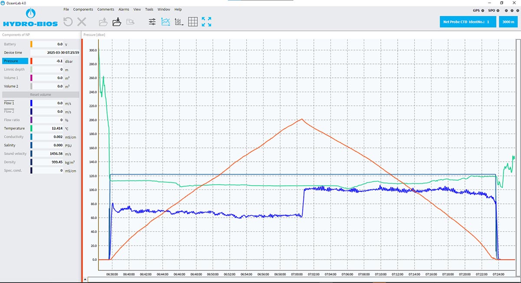
Task: Click the settings sliders toolbar icon
Action: pyautogui.click(x=152, y=22)
